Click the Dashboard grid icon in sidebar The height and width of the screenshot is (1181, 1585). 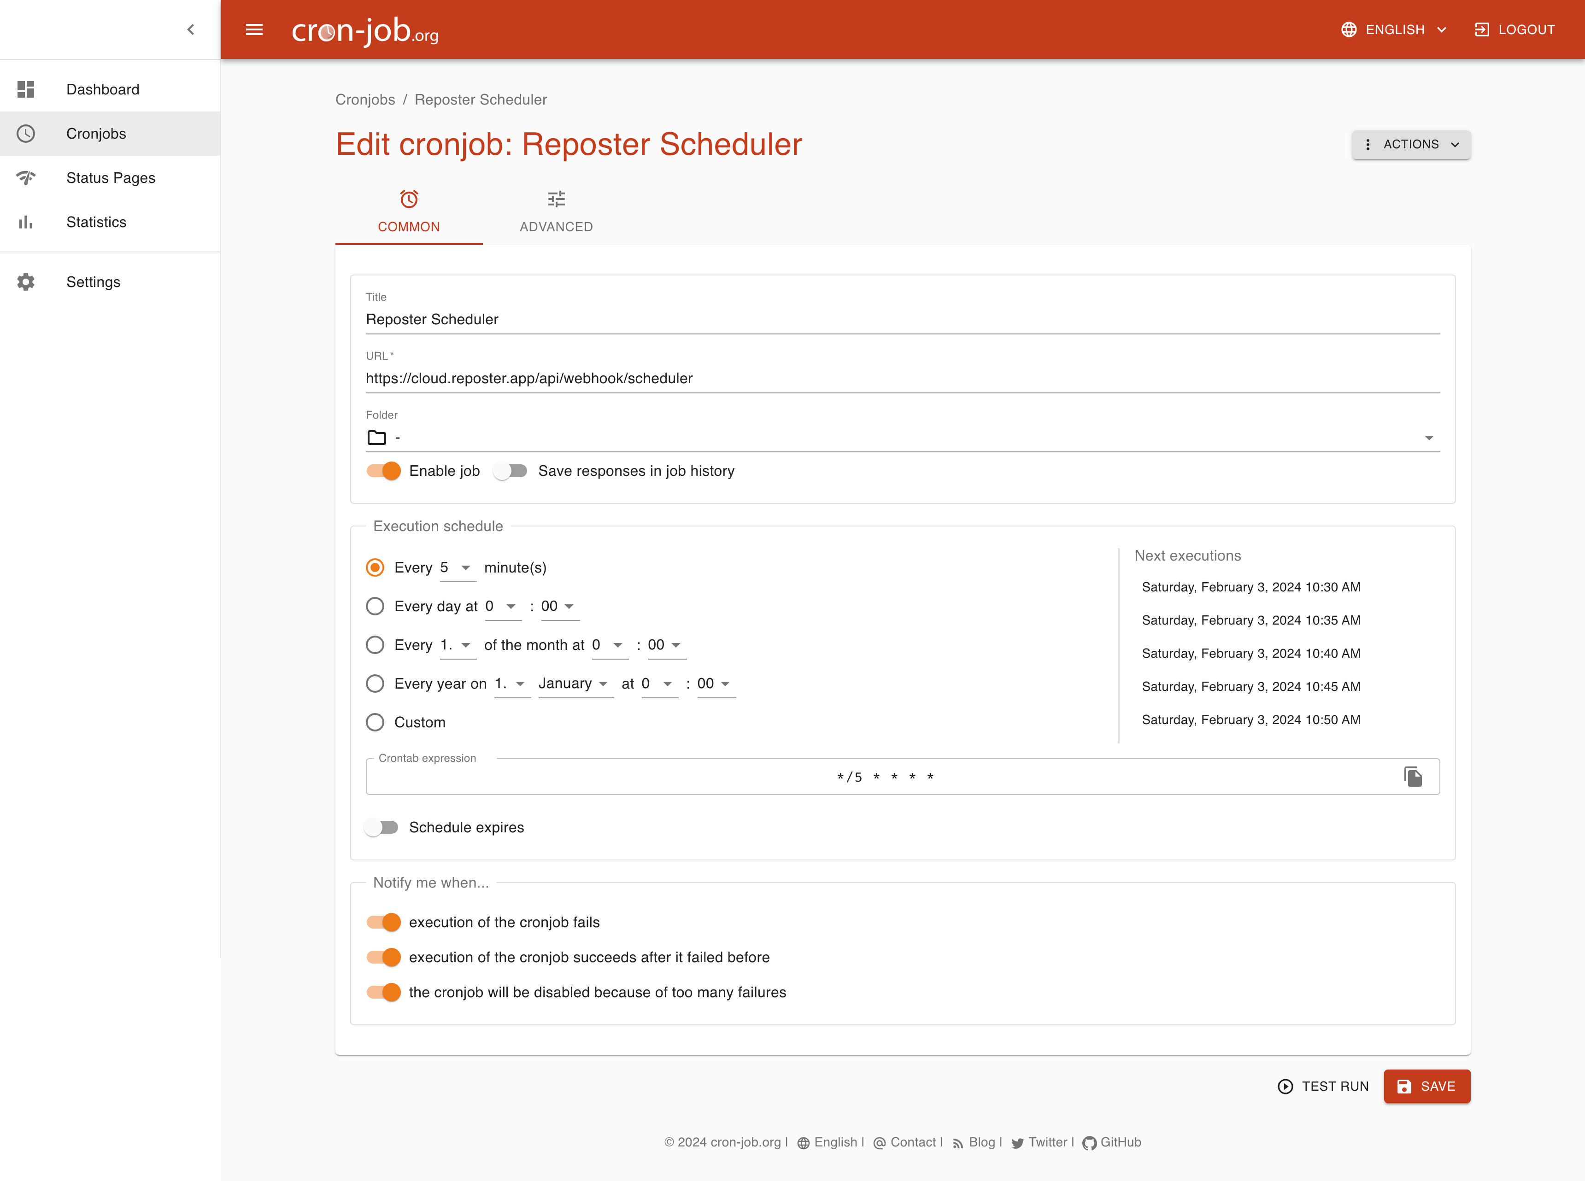point(26,89)
